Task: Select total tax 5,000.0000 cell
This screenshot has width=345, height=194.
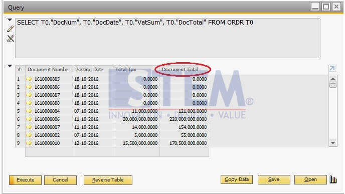Action: [x=136, y=135]
